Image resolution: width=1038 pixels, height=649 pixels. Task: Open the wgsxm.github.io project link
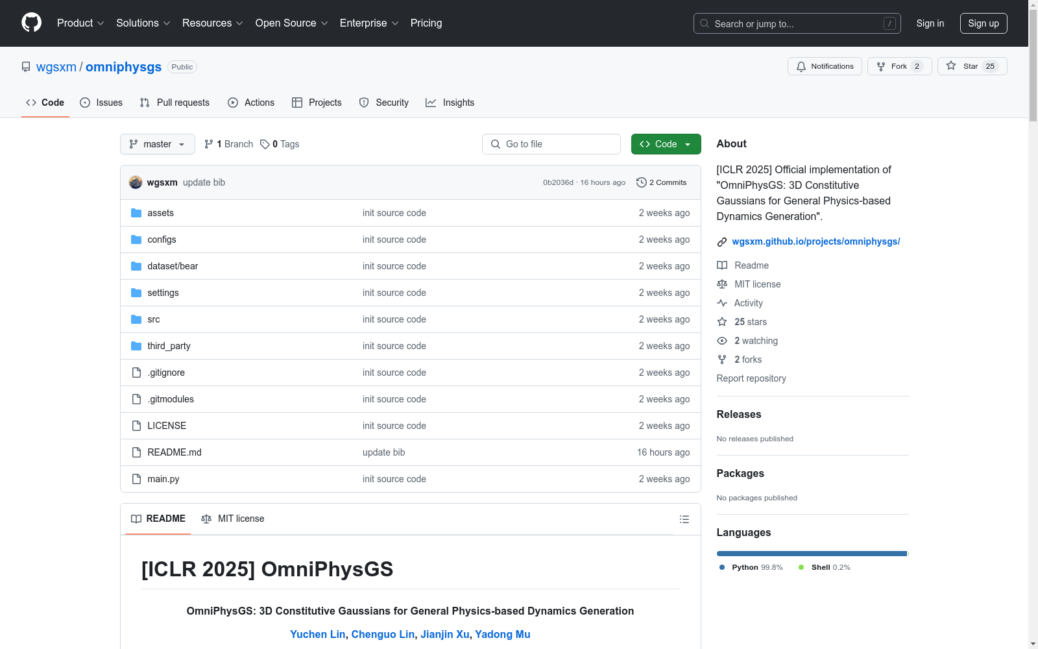tap(816, 241)
